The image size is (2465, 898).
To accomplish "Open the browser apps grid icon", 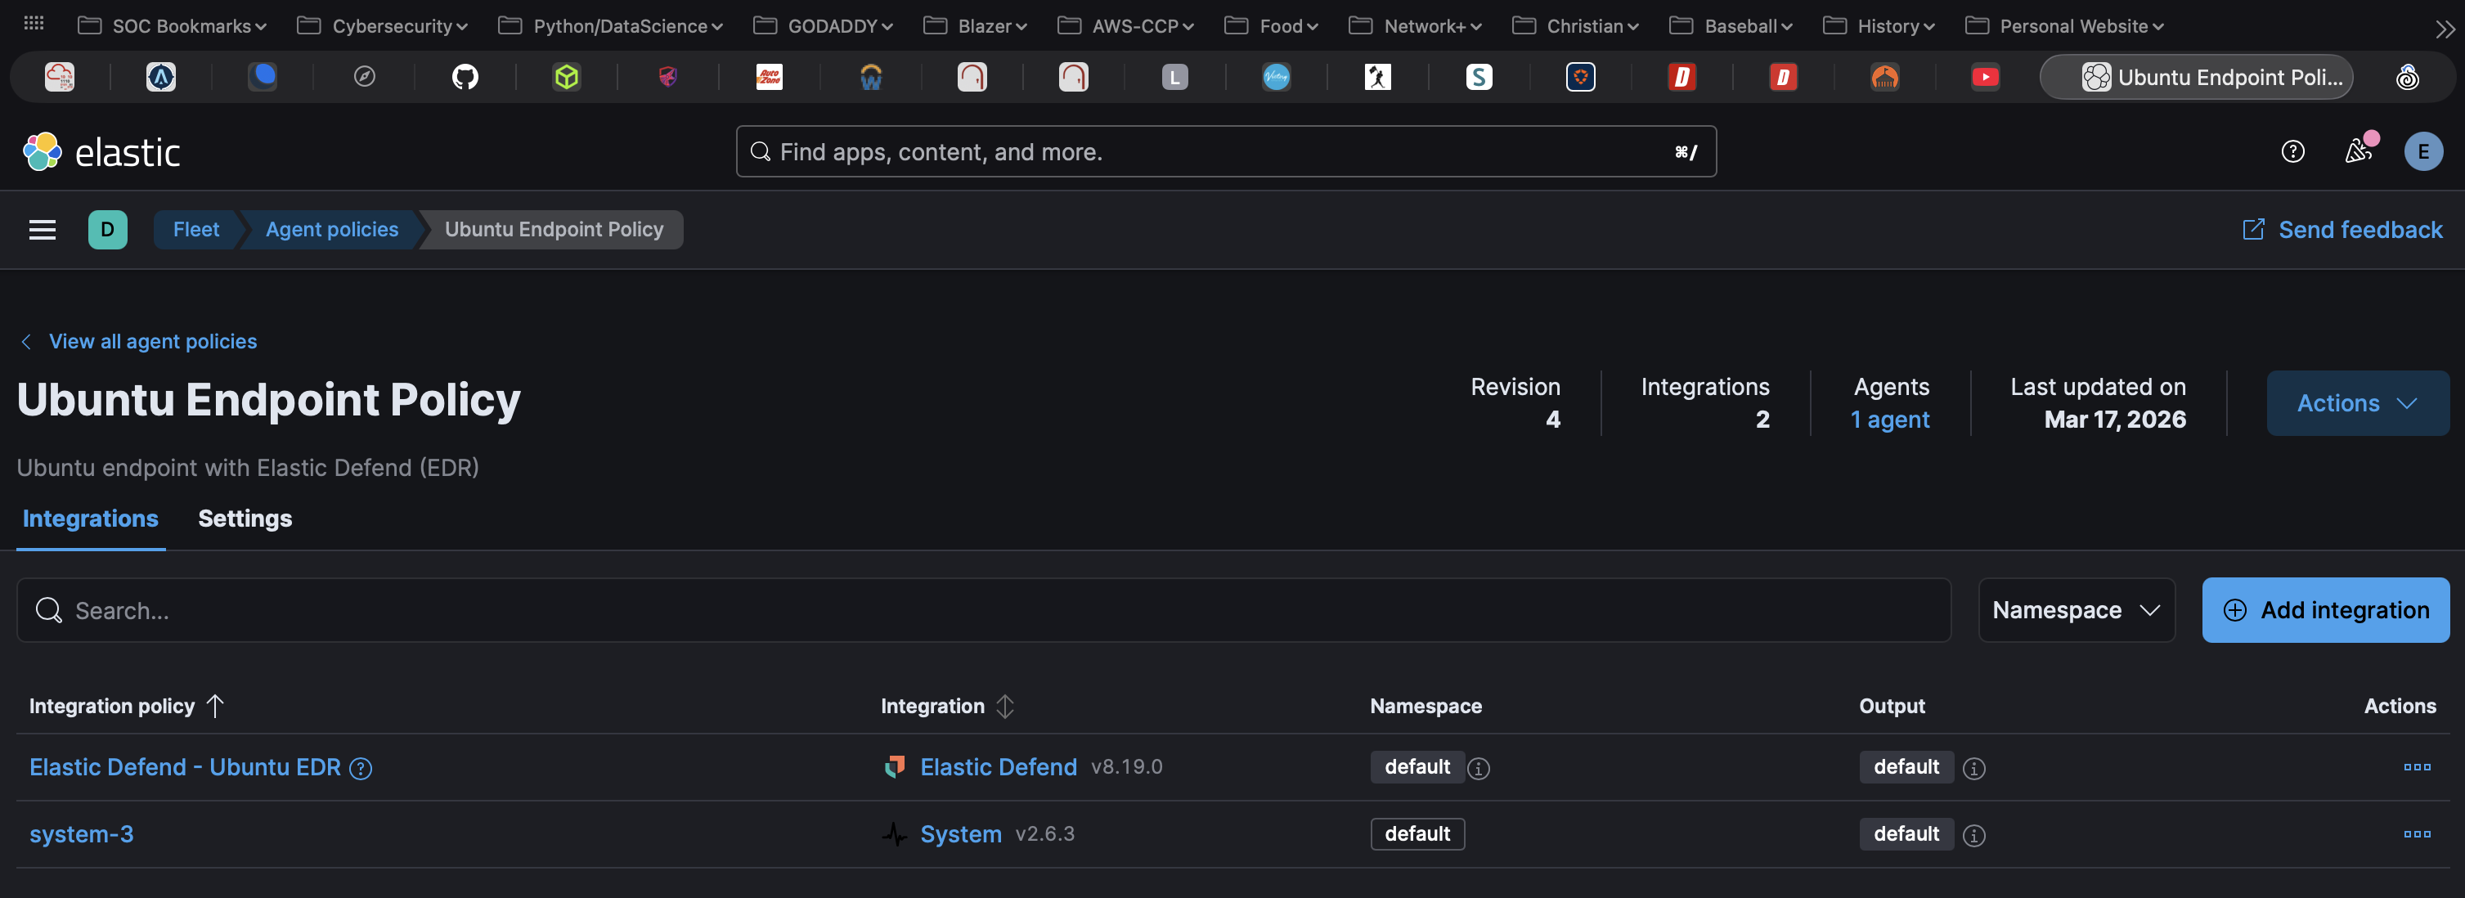I will pyautogui.click(x=34, y=24).
